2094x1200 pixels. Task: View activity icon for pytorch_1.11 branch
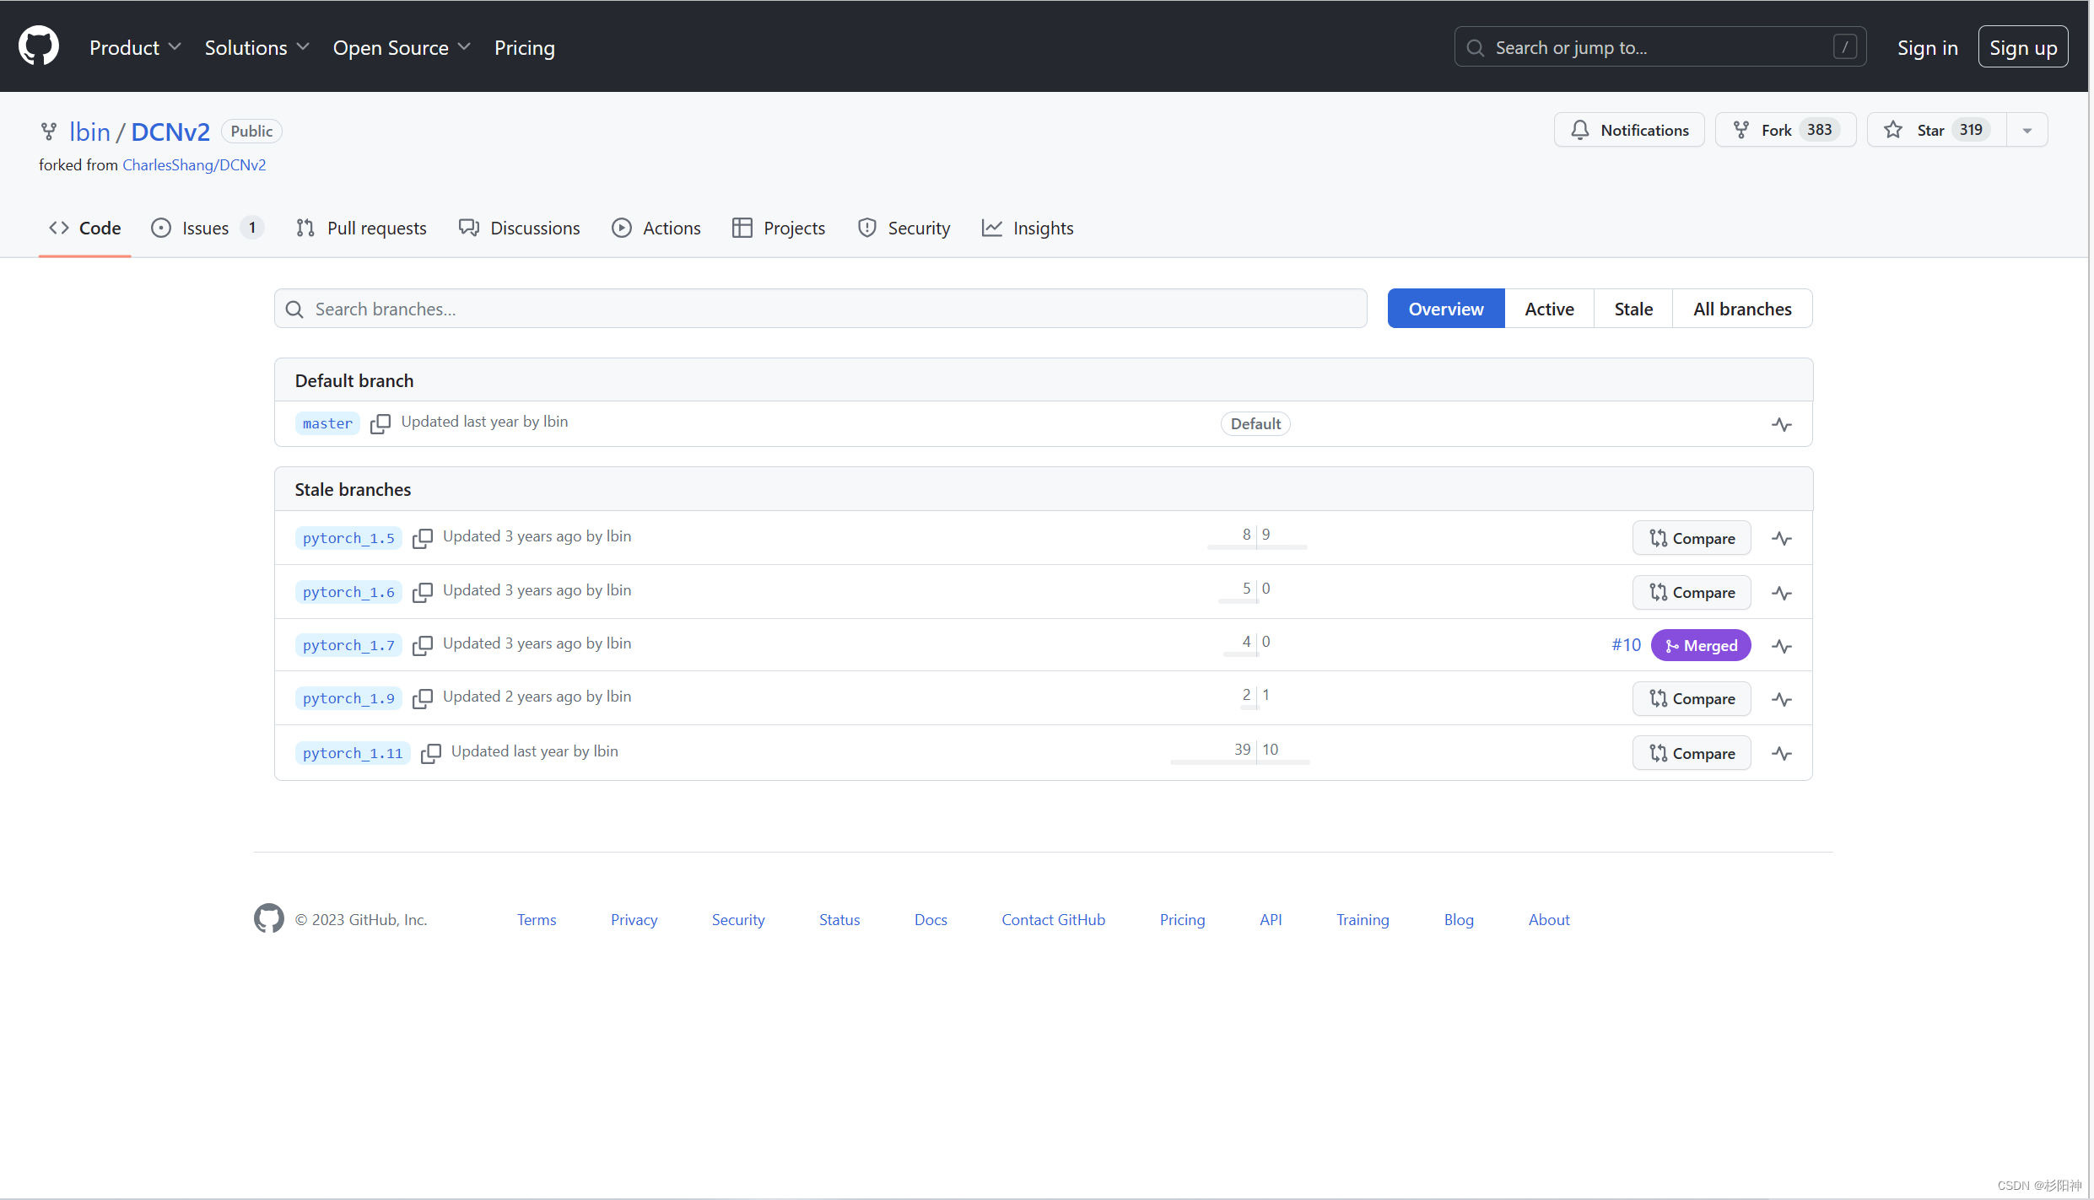click(x=1781, y=753)
